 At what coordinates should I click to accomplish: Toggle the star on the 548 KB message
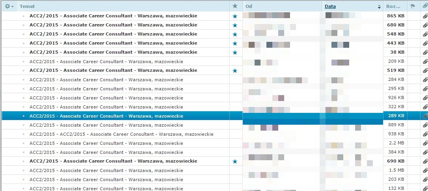pos(235,34)
